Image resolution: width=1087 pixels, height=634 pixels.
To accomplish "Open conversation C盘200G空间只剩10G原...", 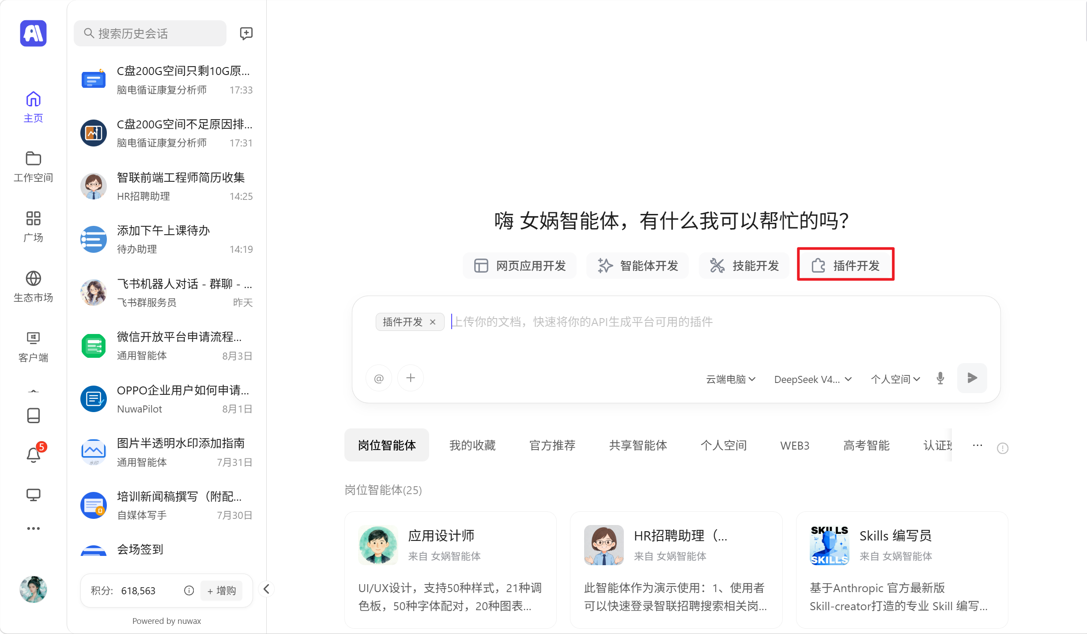I will pyautogui.click(x=166, y=80).
